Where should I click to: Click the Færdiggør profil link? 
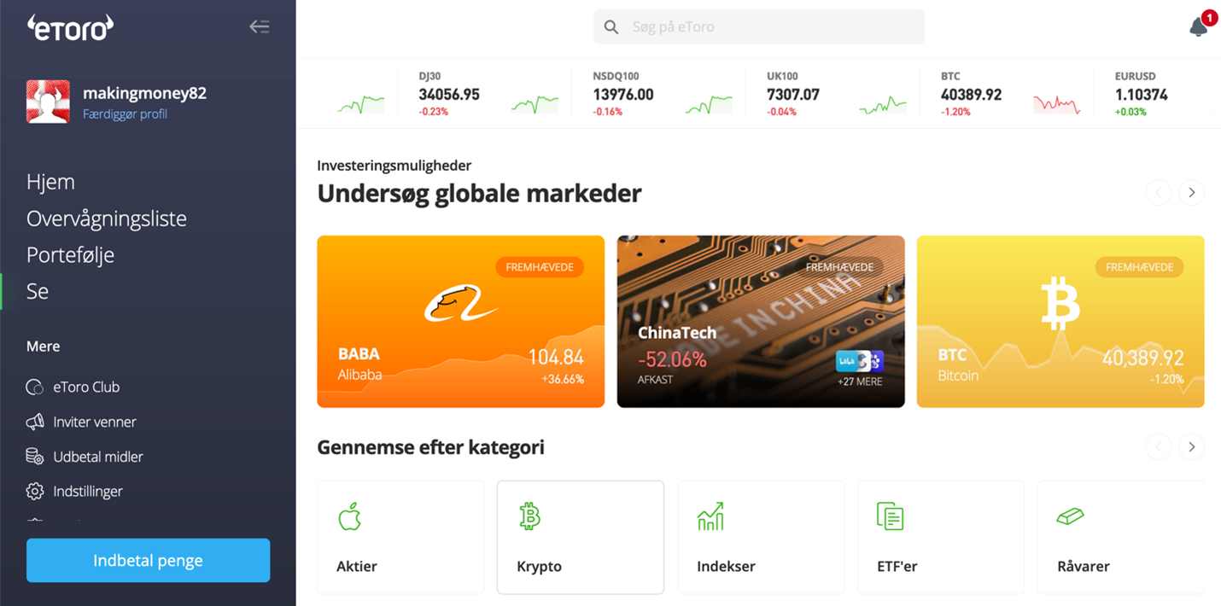point(125,114)
